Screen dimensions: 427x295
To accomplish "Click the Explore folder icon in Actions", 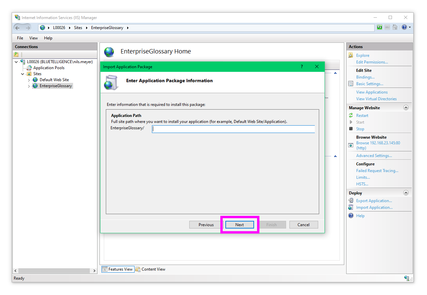I will [x=351, y=55].
